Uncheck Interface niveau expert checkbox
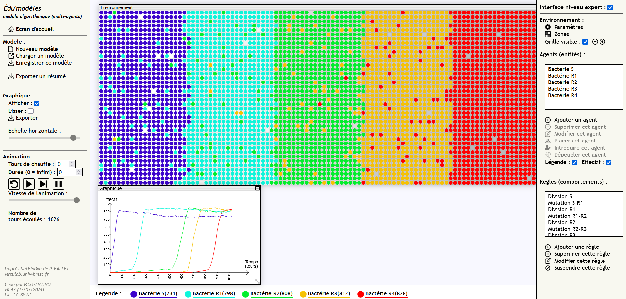Screen dimensions: 626x299 [x=610, y=7]
